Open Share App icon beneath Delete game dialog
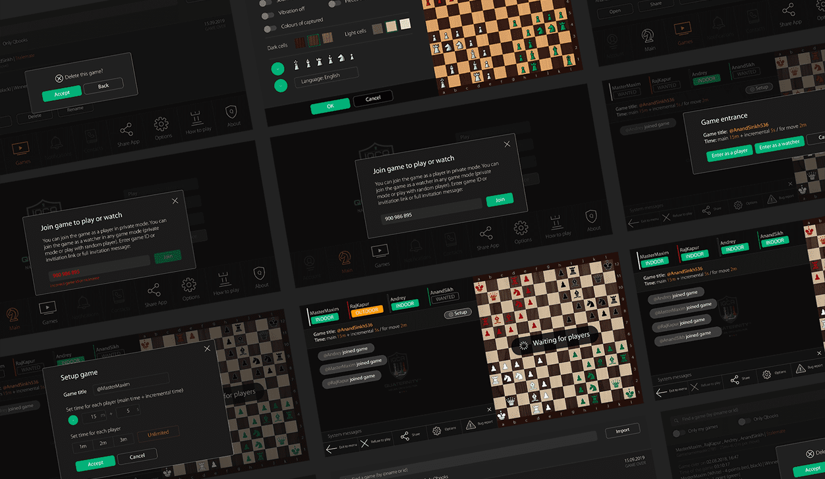The width and height of the screenshot is (825, 479). pos(126,131)
